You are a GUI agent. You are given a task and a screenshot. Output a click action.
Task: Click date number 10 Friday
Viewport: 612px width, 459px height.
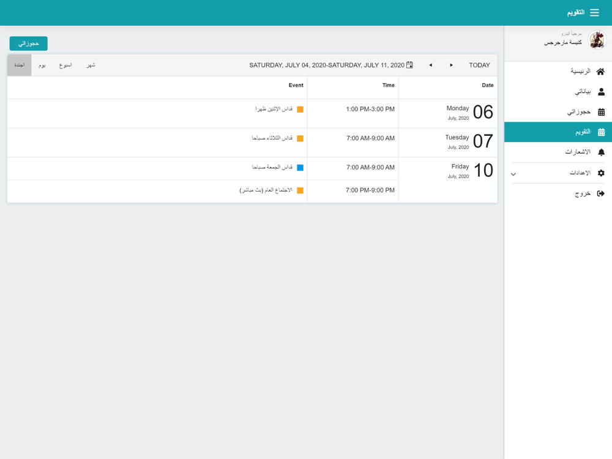[483, 171]
